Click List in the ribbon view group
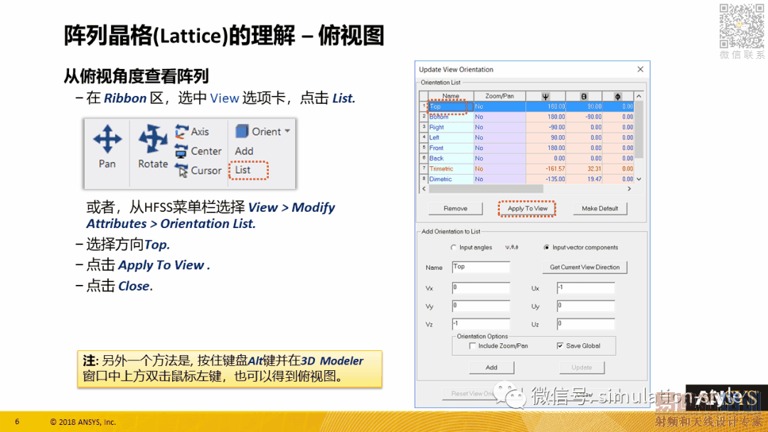The height and width of the screenshot is (432, 768). 243,170
